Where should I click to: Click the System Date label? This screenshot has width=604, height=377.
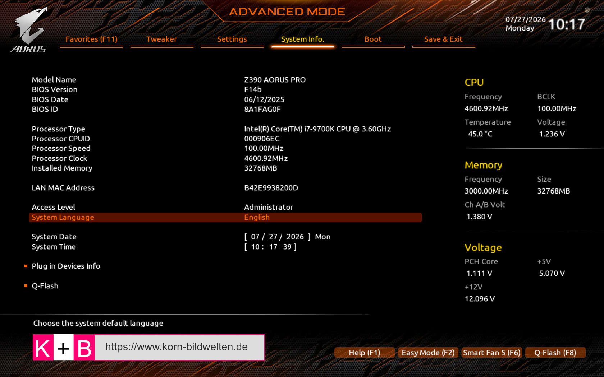[x=54, y=237]
